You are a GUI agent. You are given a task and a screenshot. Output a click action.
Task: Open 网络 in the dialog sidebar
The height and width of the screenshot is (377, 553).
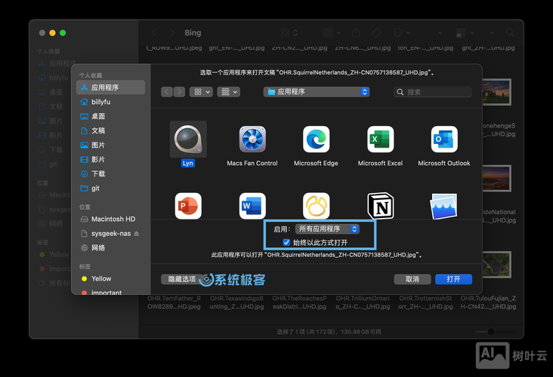[x=111, y=248]
